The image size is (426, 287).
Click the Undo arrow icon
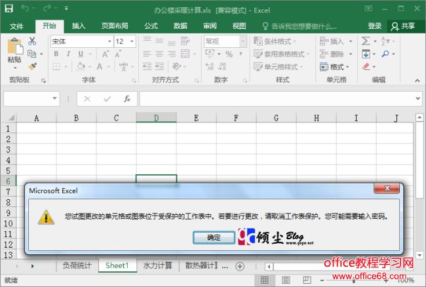[x=26, y=9]
